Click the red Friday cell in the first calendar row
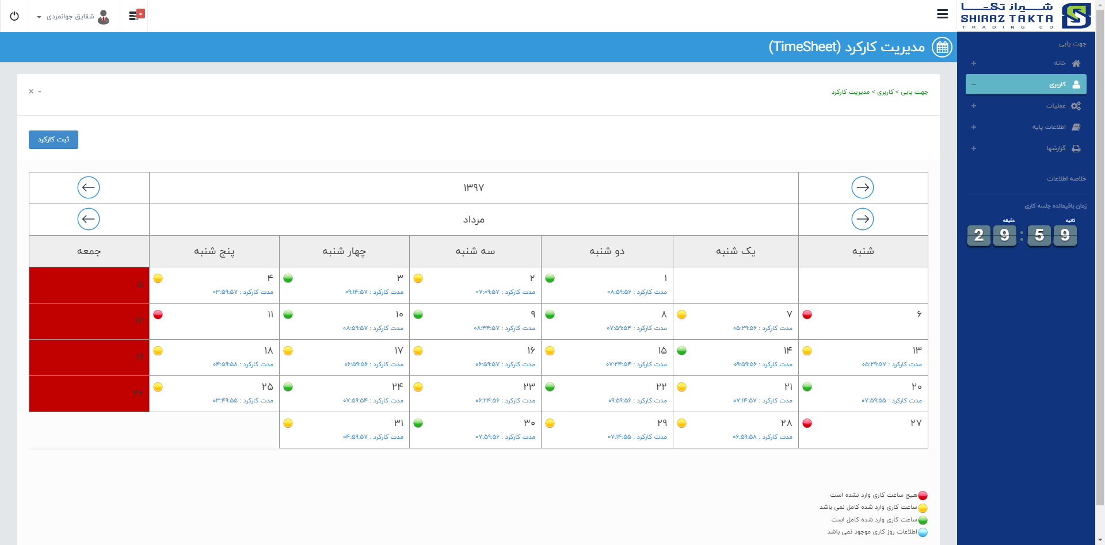This screenshot has width=1105, height=545. click(89, 285)
